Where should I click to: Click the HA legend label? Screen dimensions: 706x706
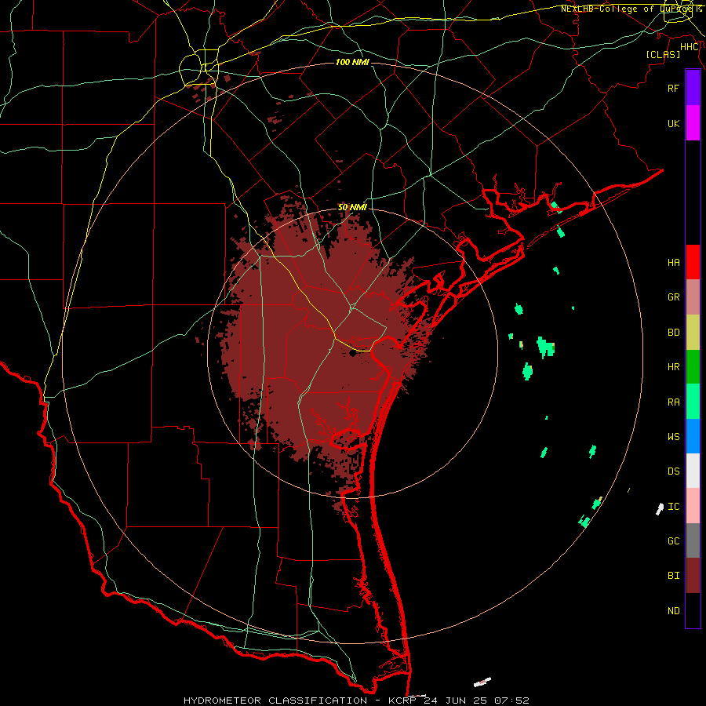673,262
